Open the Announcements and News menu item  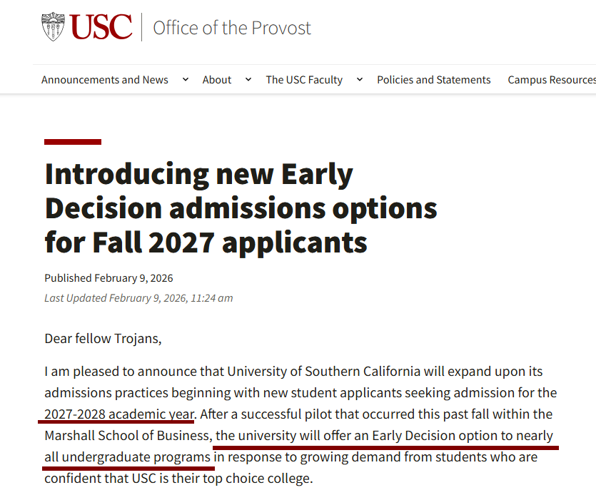(x=105, y=80)
